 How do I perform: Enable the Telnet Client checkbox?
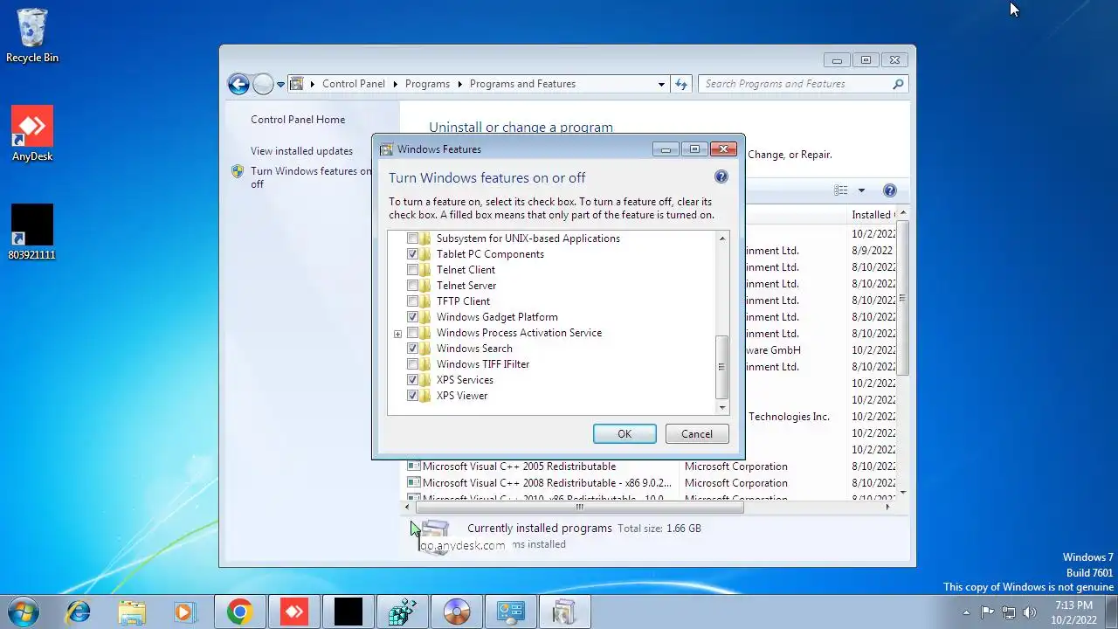413,270
